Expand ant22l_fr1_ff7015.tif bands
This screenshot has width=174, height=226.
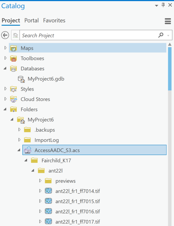[x=40, y=201]
